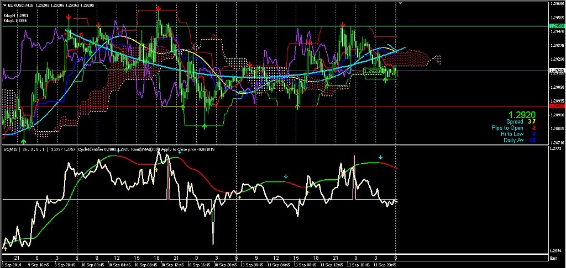Screen dimensions: 566x268
Task: Click the rightmost red down arrow in main chart
Action: 343,25
